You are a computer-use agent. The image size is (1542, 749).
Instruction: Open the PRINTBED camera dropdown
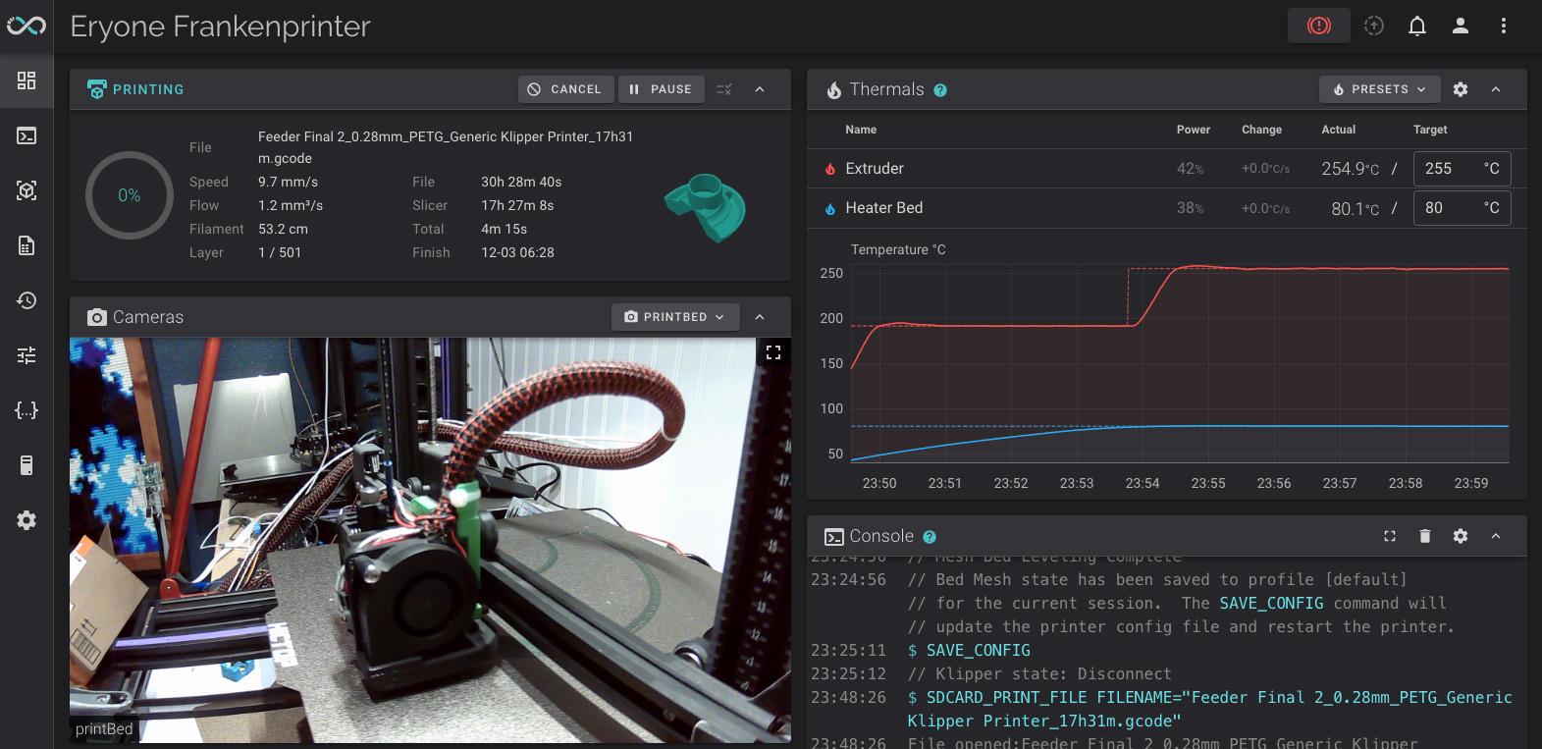coord(674,317)
